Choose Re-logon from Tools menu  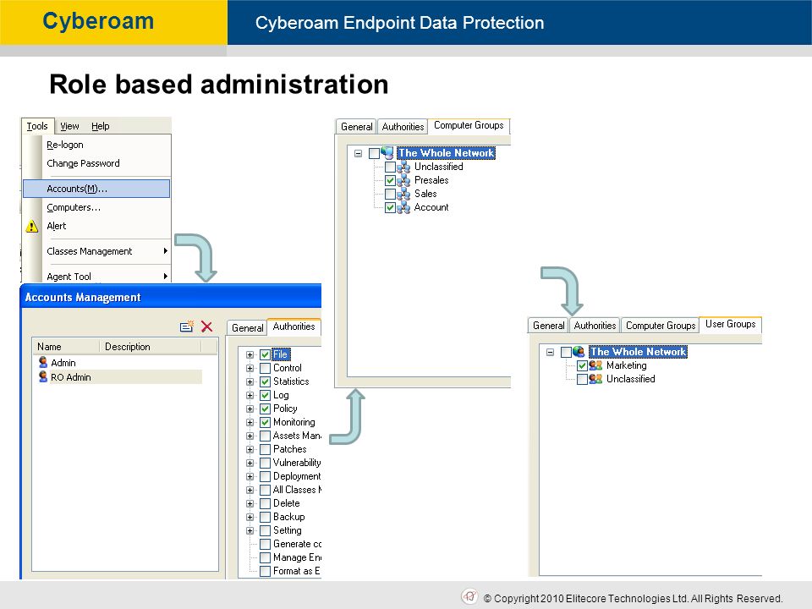96,145
